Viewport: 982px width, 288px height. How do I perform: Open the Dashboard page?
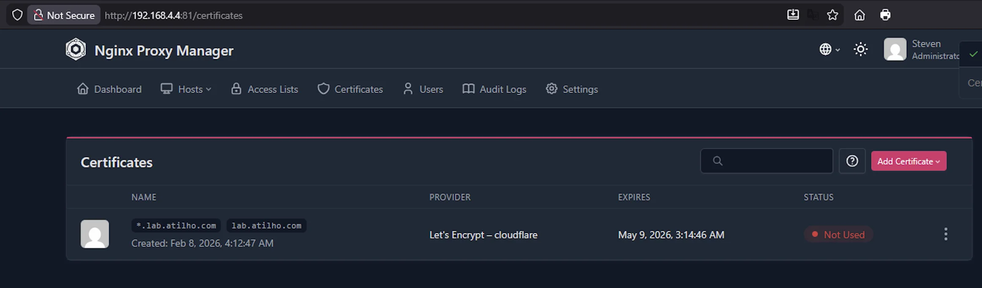(x=109, y=89)
